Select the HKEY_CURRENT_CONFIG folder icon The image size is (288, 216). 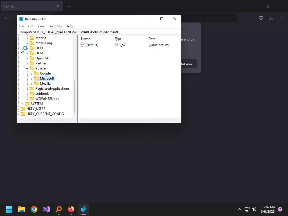[23, 114]
